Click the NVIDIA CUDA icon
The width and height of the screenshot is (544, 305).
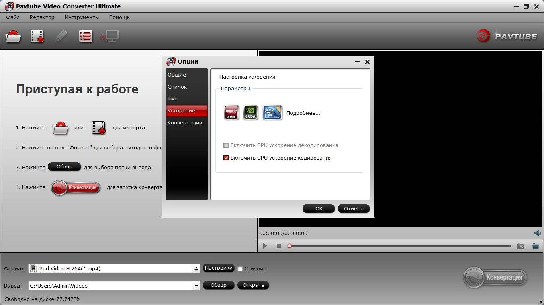click(250, 113)
